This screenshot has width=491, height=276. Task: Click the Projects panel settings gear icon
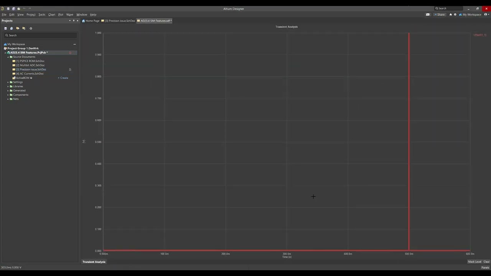coord(31,28)
